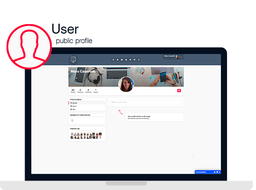The height and width of the screenshot is (190, 256).
Task: Open the bell notifications icon
Action: [x=118, y=60]
